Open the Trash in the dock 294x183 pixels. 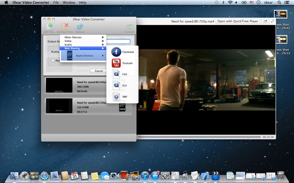[x=280, y=176]
